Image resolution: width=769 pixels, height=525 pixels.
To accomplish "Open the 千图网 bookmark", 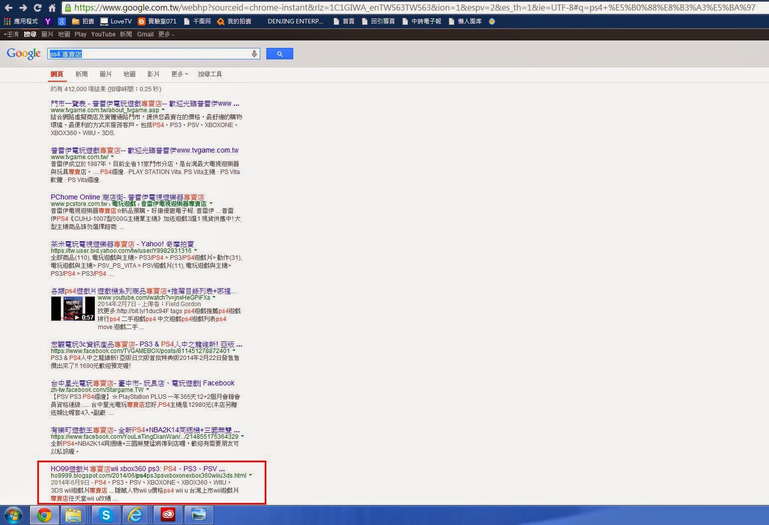I will (197, 21).
